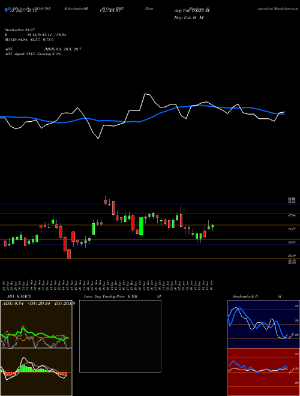Click the 'Intra Day Trading Price & MR SI' title
This screenshot has height=396, width=300.
pos(122,296)
